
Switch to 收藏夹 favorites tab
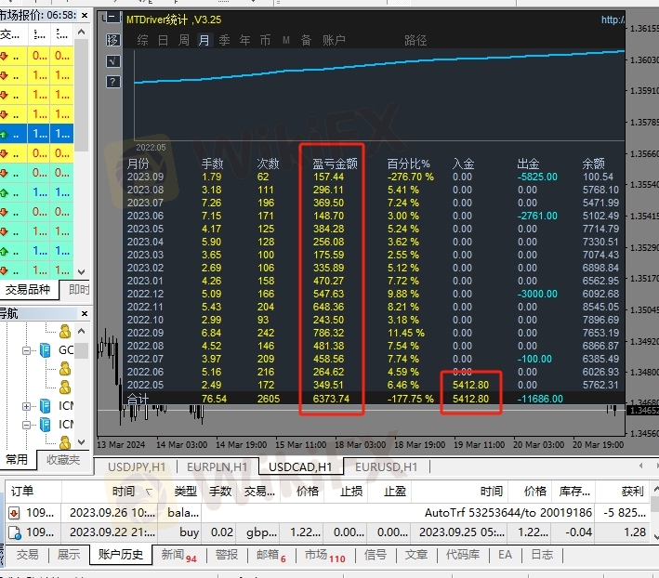pyautogui.click(x=63, y=460)
